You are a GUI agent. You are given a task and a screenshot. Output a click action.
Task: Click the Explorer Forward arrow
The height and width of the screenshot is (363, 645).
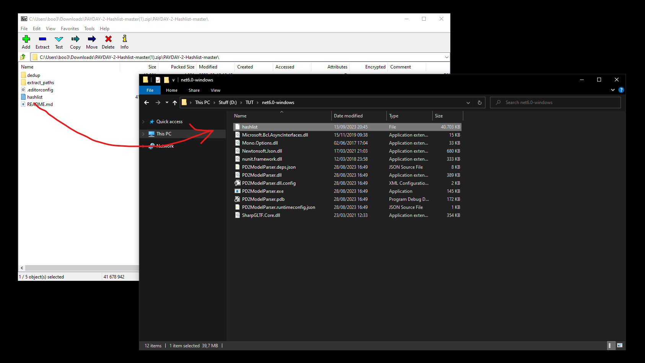(x=158, y=103)
